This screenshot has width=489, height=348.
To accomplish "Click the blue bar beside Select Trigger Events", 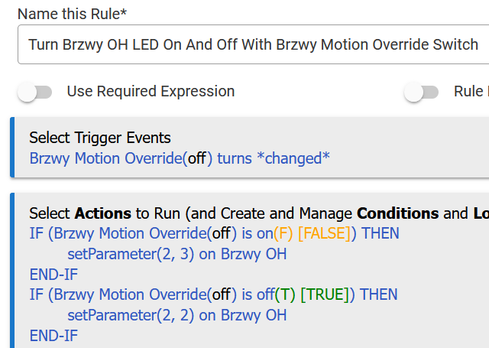I will (x=12, y=148).
